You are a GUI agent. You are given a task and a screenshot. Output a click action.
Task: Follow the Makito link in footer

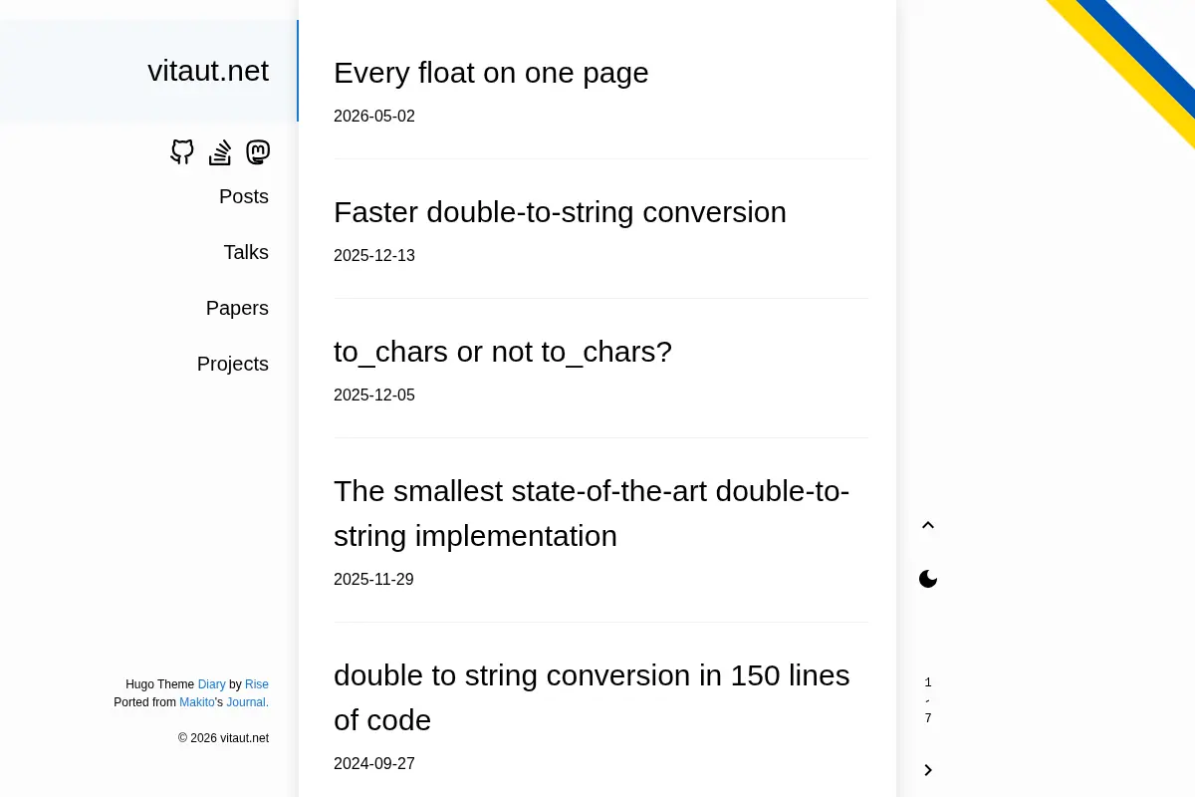coord(197,702)
